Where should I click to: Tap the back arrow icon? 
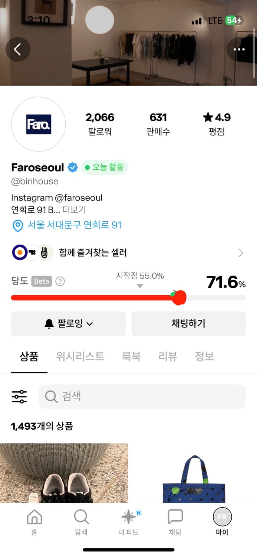17,49
